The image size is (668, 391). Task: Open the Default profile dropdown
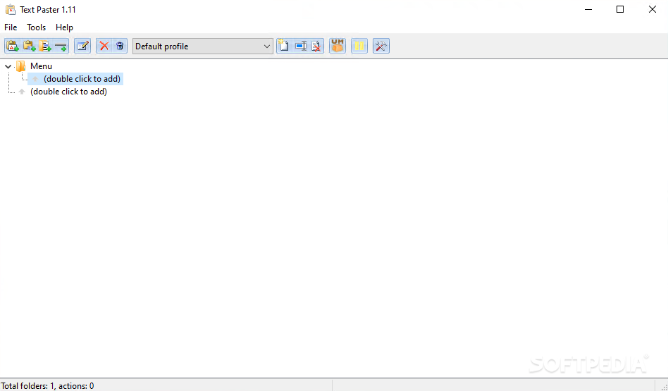[x=203, y=46]
